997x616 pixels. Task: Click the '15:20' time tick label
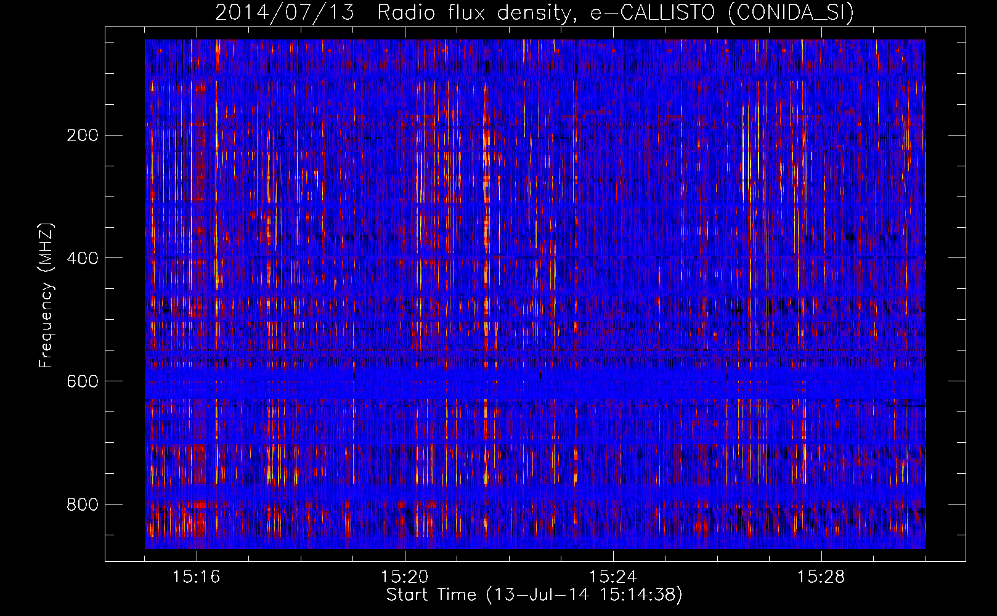coord(405,577)
